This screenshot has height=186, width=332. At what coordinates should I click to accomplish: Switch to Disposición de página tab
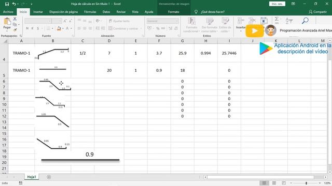tap(63, 12)
